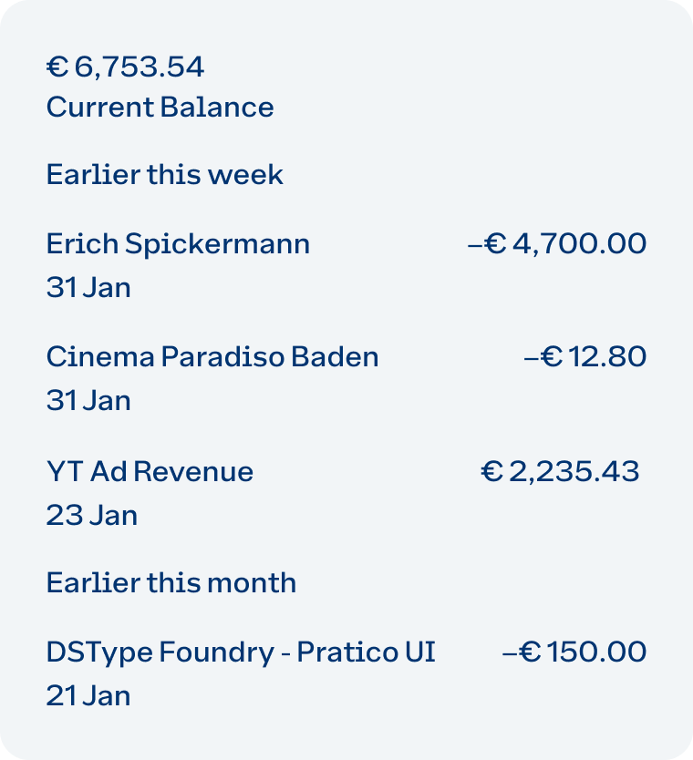Open the Erich Spickermann transaction
693x760 pixels.
[346, 265]
